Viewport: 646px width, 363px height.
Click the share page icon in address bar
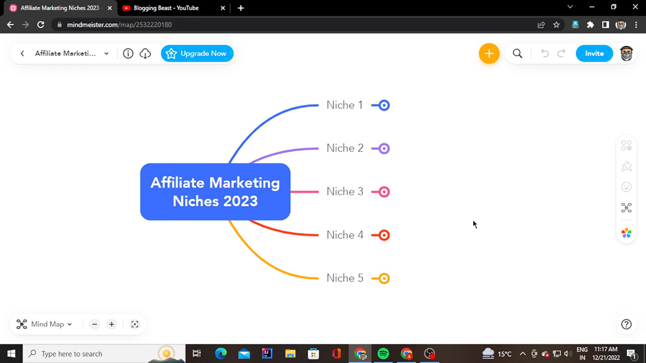coord(541,25)
